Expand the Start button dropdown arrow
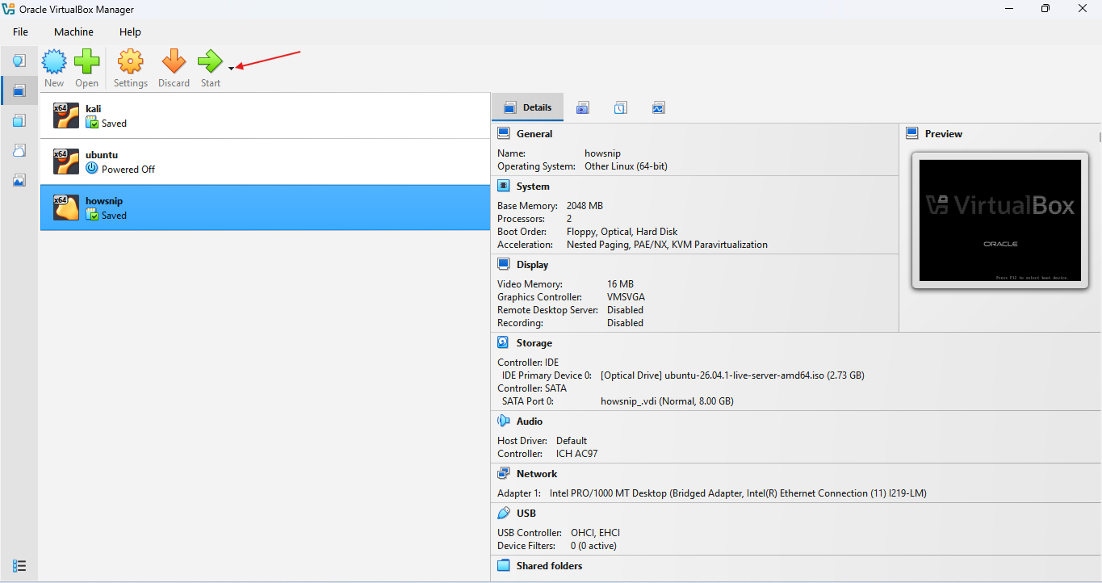The height and width of the screenshot is (583, 1102). coord(231,69)
